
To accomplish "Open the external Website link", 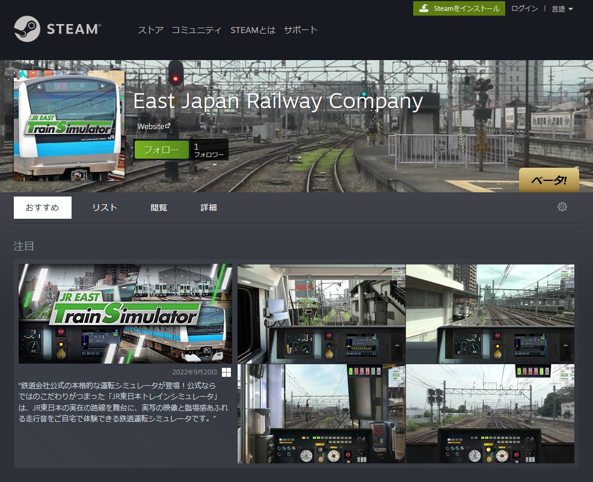I will point(153,126).
